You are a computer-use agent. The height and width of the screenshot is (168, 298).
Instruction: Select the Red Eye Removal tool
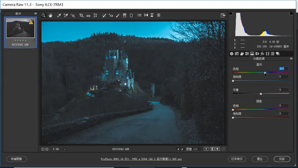click(111, 15)
